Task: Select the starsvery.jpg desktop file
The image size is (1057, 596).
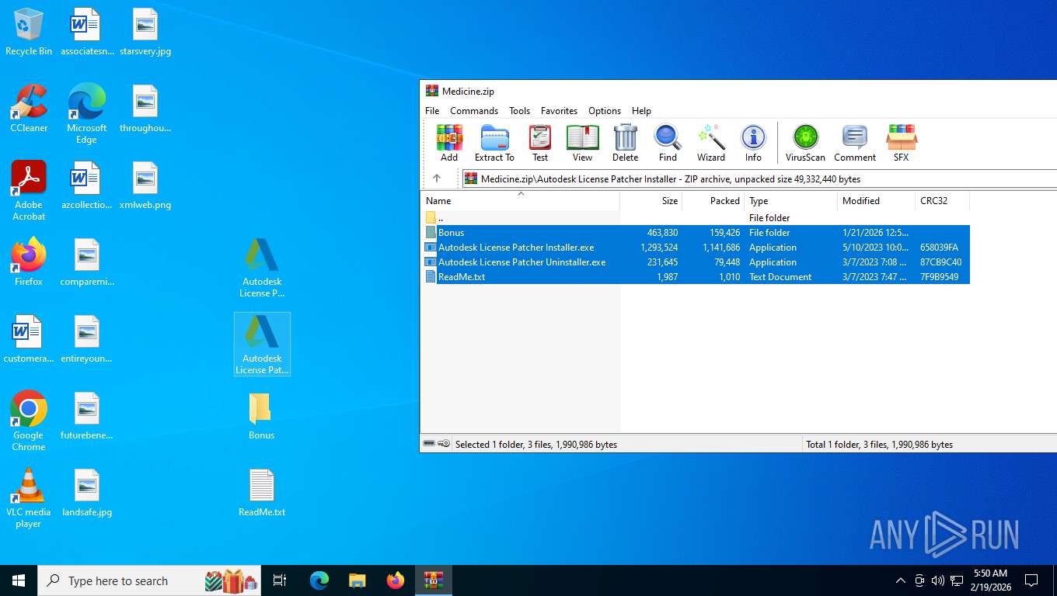Action: pyautogui.click(x=145, y=32)
